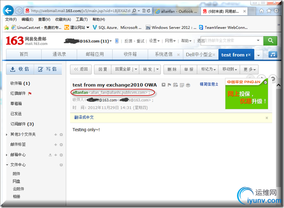Expand the account dropdown next to 163.com (11)
The height and width of the screenshot is (208, 284).
click(x=111, y=41)
